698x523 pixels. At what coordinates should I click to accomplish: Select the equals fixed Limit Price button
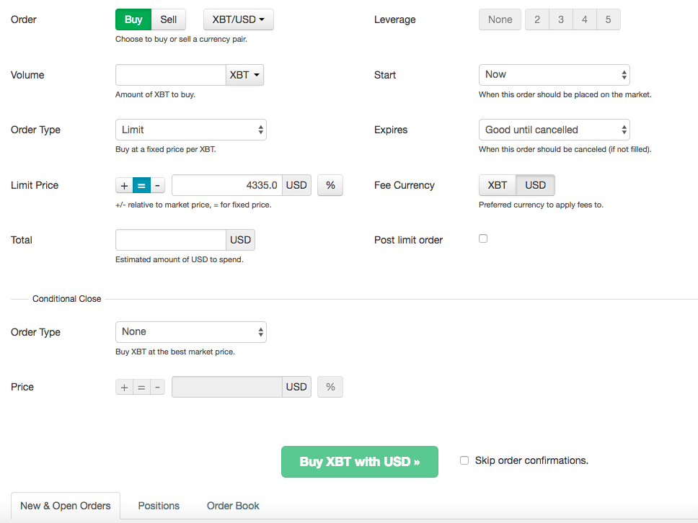[x=141, y=186]
